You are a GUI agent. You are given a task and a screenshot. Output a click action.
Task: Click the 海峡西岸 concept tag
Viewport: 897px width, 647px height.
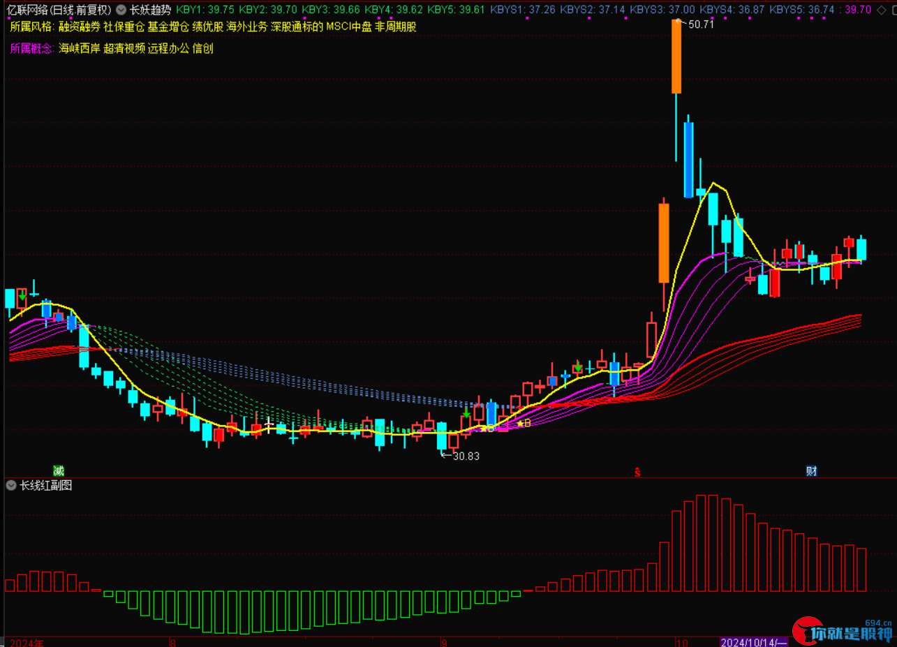[79, 49]
